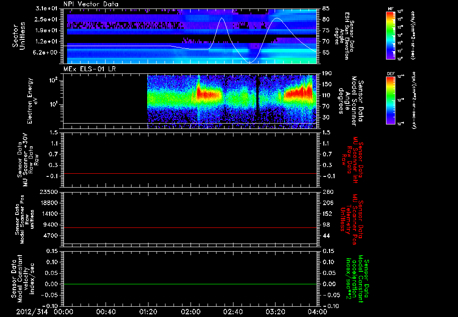The height and width of the screenshot is (317, 458).
Task: Click the 'ESH Sun Elevation Angle' right axis label
Action: tap(344, 36)
